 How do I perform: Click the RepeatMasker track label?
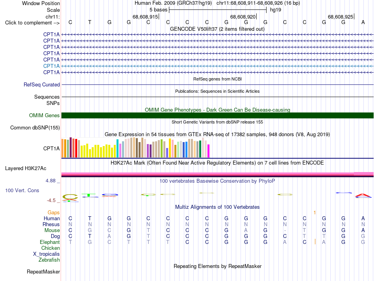click(43, 272)
